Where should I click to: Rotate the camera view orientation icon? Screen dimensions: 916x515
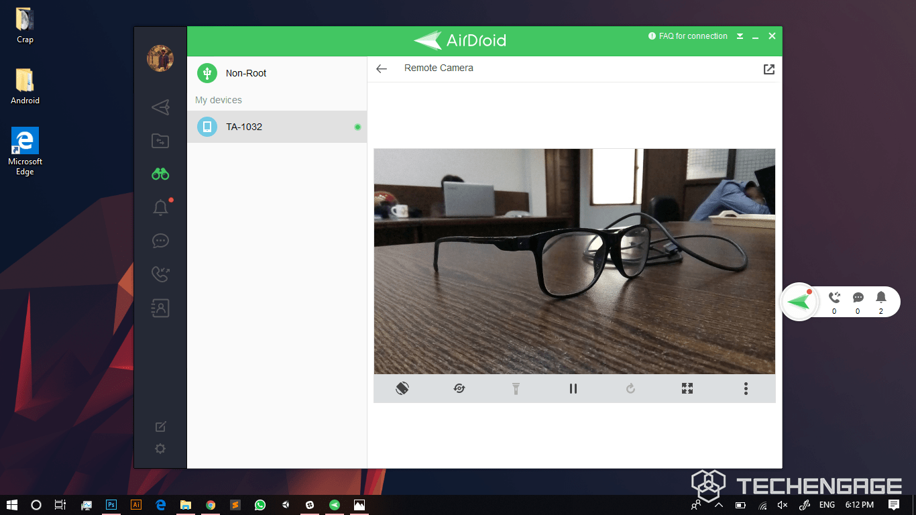coord(402,388)
